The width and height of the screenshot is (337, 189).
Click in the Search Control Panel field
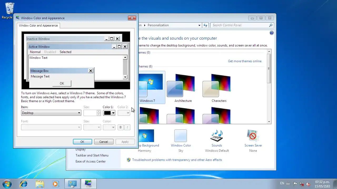coord(240,25)
